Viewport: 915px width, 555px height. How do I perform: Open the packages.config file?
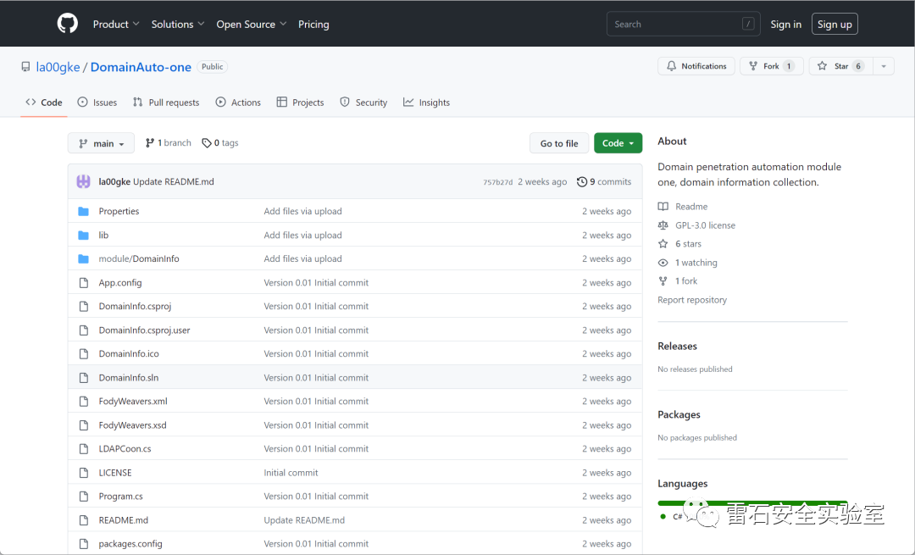tap(130, 543)
